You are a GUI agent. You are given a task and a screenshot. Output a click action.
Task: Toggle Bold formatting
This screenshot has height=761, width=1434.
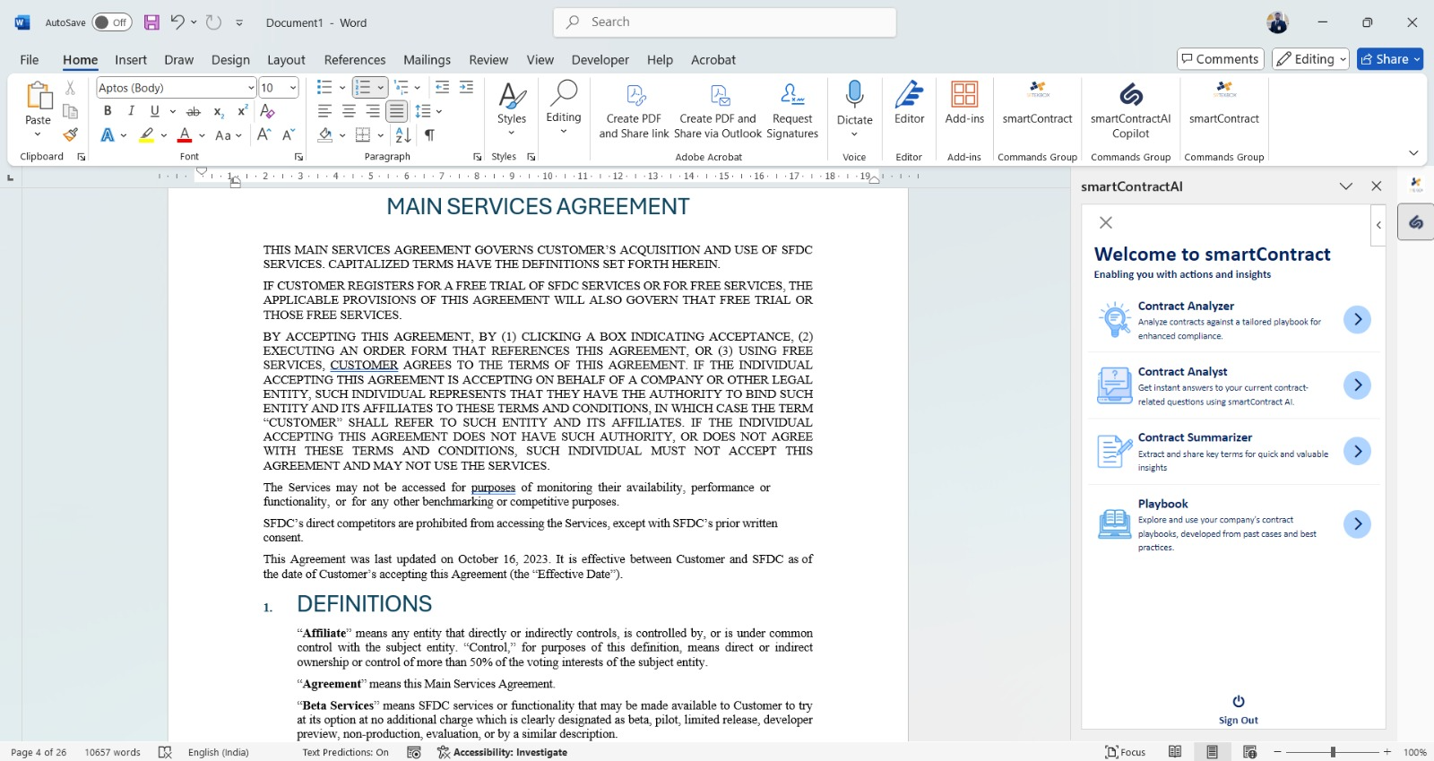[x=108, y=111]
